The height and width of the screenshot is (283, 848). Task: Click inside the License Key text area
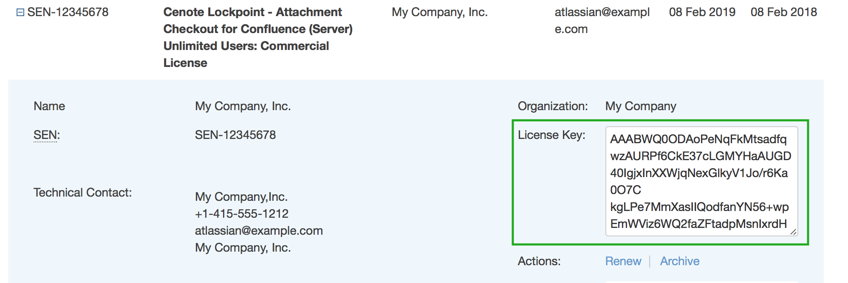click(701, 181)
